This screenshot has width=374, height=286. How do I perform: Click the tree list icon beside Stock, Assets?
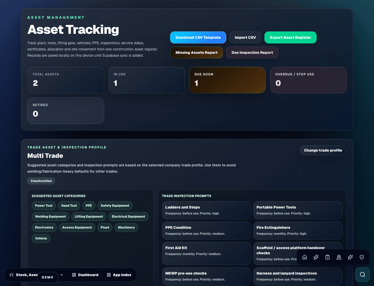coord(12,275)
